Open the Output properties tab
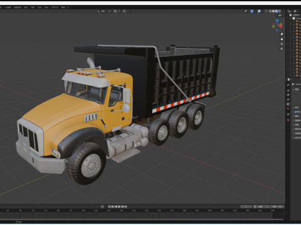This screenshot has width=301, height=225. (288, 95)
